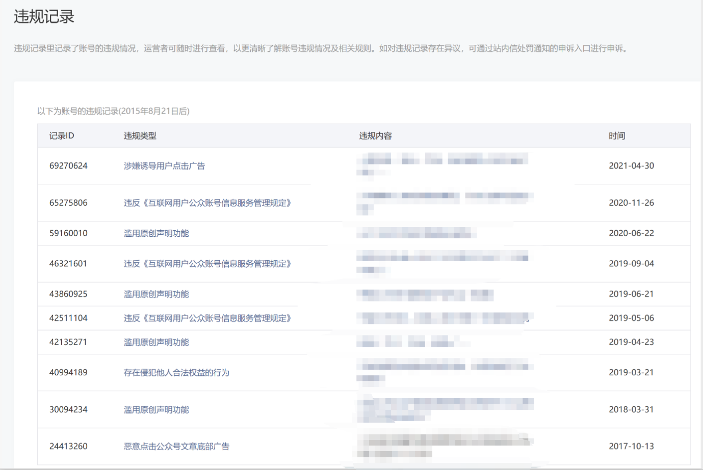The width and height of the screenshot is (703, 470).
Task: Select the violation type link for record 46321601
Action: coord(207,264)
